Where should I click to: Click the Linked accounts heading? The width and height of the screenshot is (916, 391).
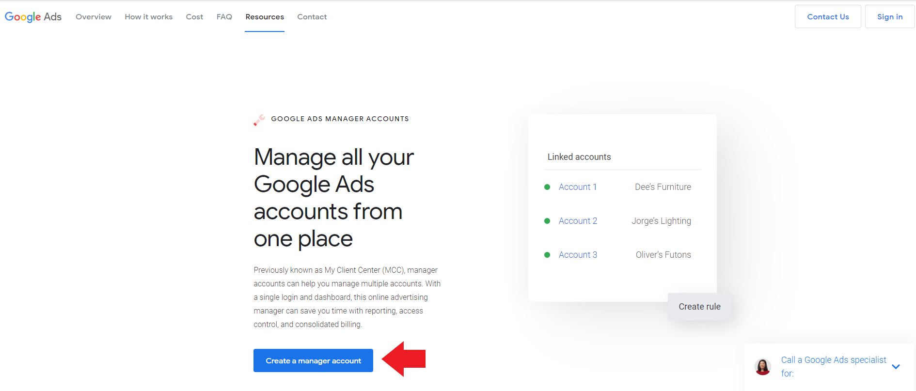click(579, 157)
